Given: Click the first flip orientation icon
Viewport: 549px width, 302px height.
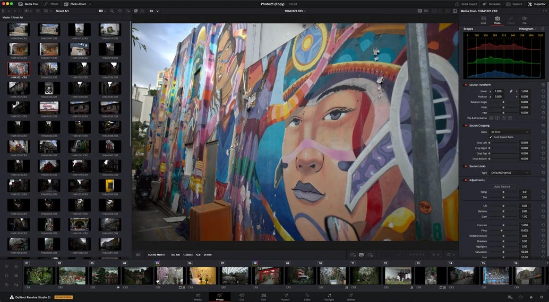Looking at the screenshot, I should pos(491,118).
